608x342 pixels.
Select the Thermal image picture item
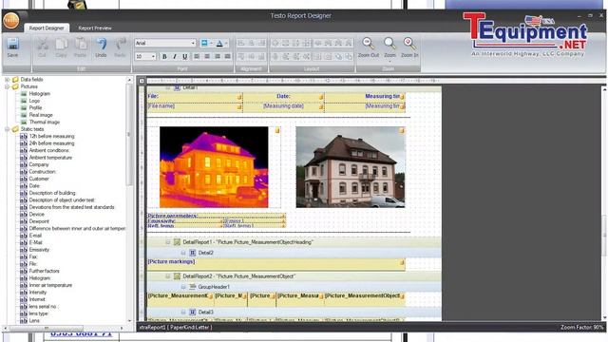click(45, 123)
